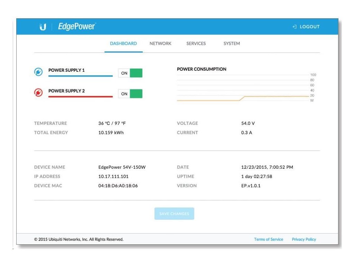Turn off the Power Supply 1 switch
The width and height of the screenshot is (354, 265).
pos(130,73)
